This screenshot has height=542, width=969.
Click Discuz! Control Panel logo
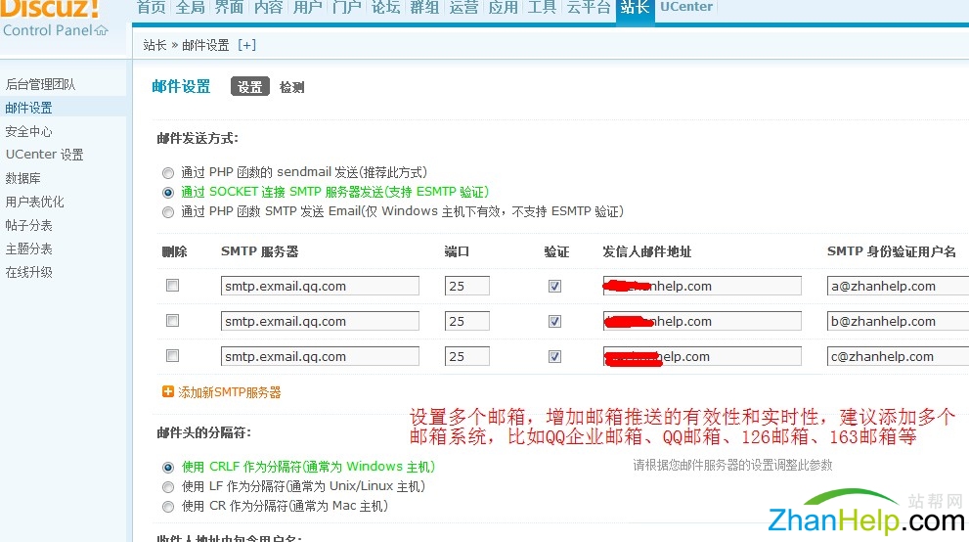point(53,19)
